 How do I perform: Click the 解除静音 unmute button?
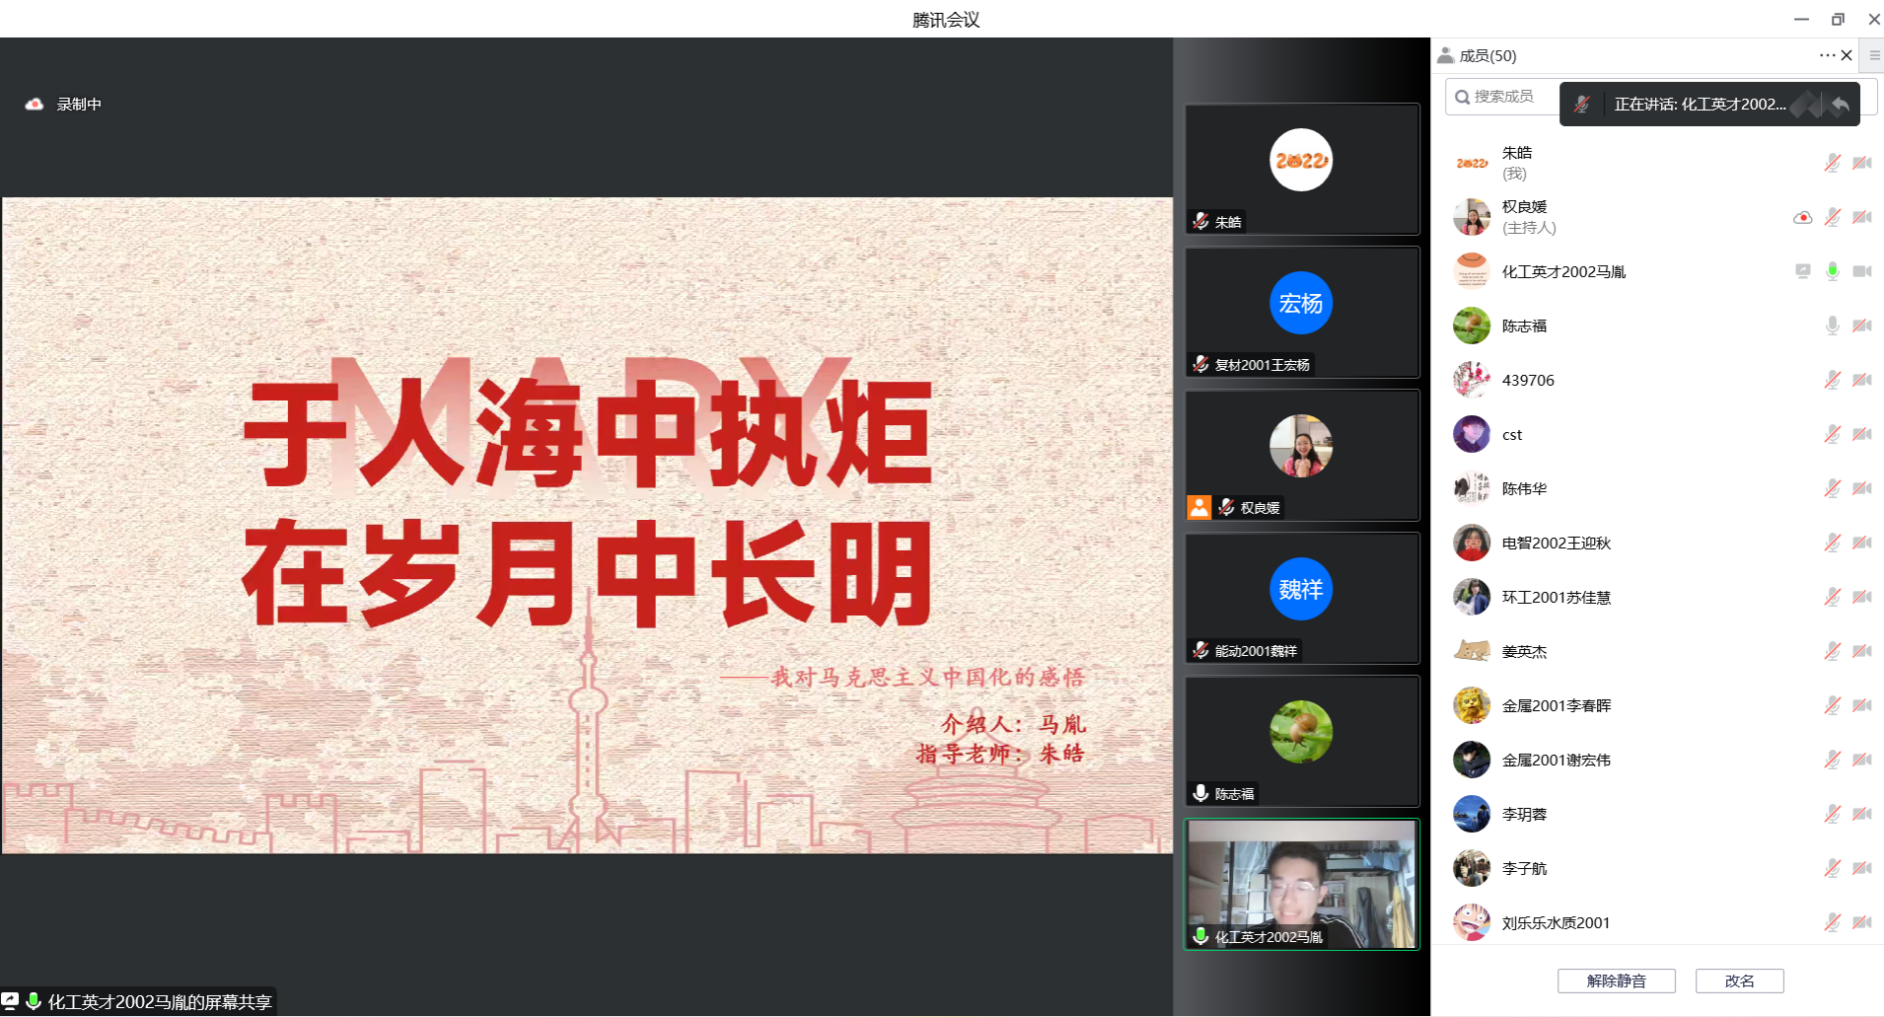point(1616,981)
